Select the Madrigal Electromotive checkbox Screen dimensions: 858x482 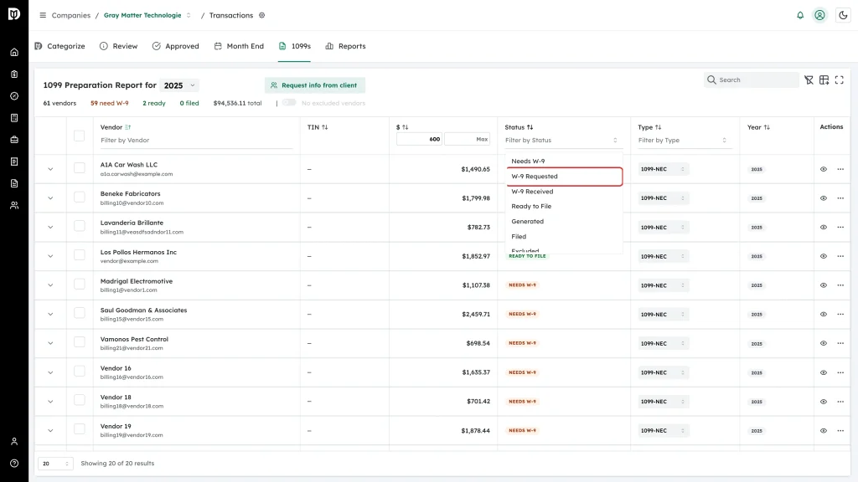[80, 284]
